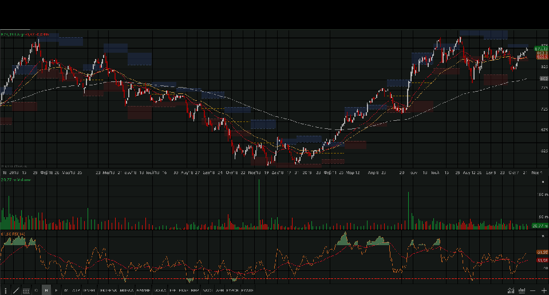Image resolution: width=549 pixels, height=295 pixels.
Task: Close the Volume panel with its x icon
Action: tap(542, 181)
